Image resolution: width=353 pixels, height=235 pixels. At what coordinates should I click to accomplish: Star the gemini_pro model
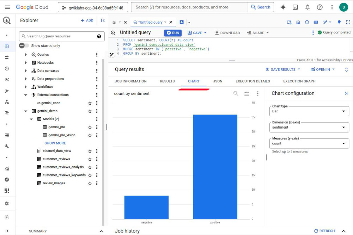(x=90, y=127)
